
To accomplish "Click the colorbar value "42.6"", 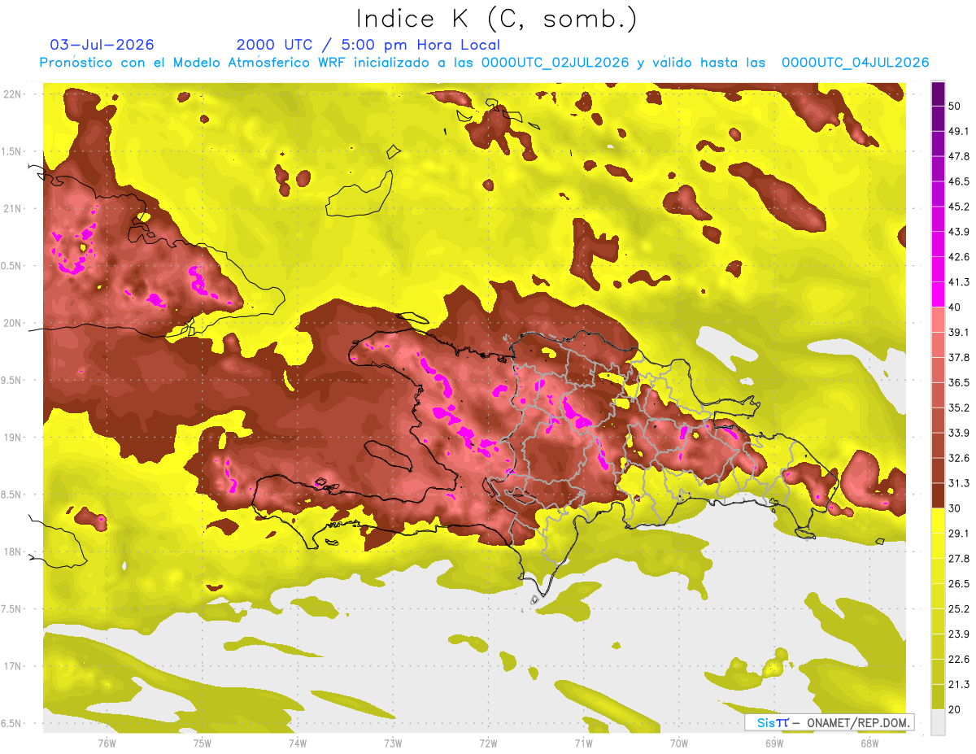I will pyautogui.click(x=960, y=257).
